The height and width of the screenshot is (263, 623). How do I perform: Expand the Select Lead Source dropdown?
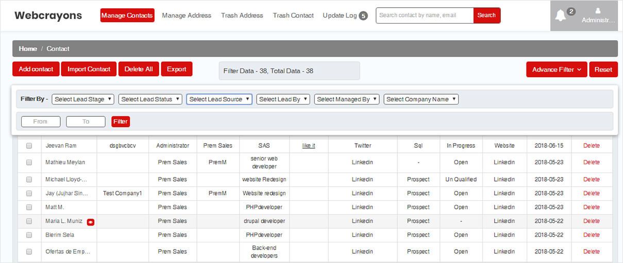point(219,99)
